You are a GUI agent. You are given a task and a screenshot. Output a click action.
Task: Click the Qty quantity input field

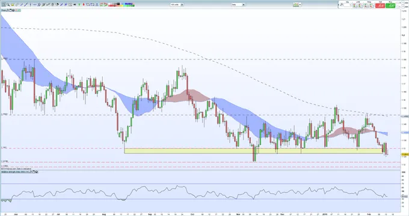348,5
